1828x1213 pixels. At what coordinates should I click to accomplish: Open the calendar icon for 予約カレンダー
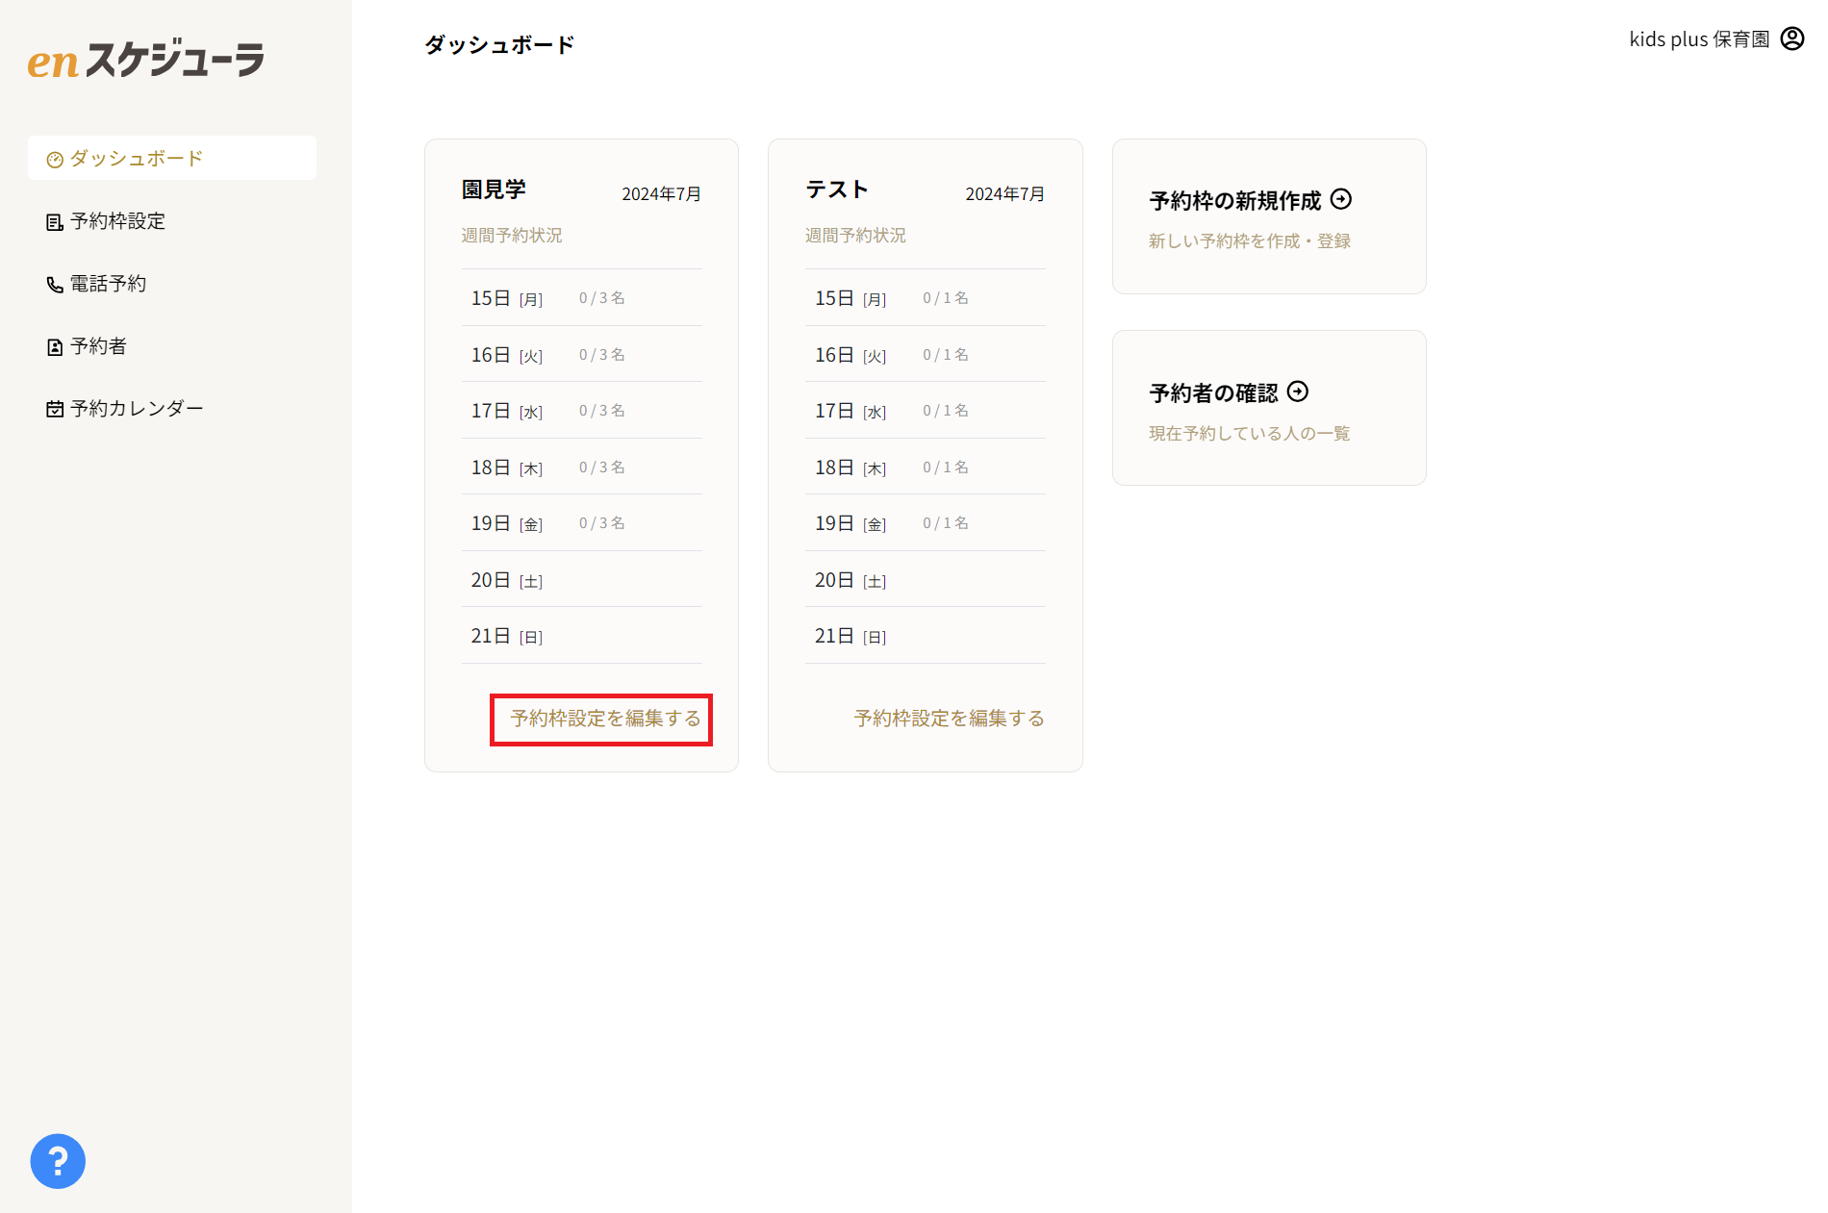click(x=54, y=407)
